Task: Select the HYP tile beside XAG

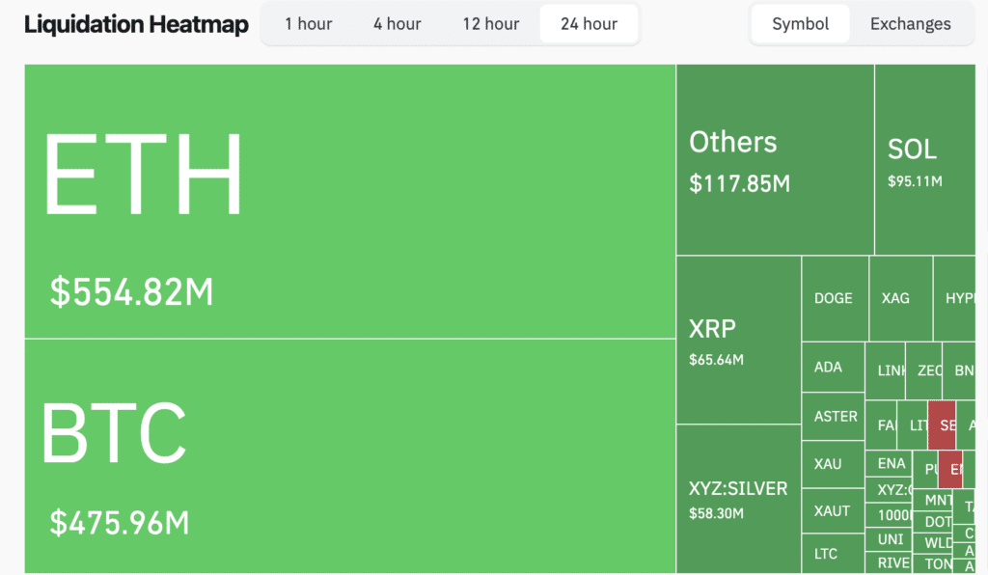Action: pyautogui.click(x=954, y=298)
